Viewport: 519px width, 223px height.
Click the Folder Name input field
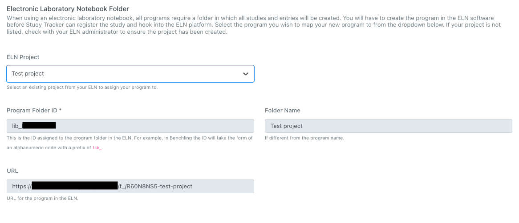[388, 126]
